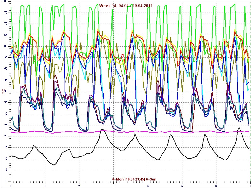
Task: Click the x-axis tick label 4
Action: point(148,186)
